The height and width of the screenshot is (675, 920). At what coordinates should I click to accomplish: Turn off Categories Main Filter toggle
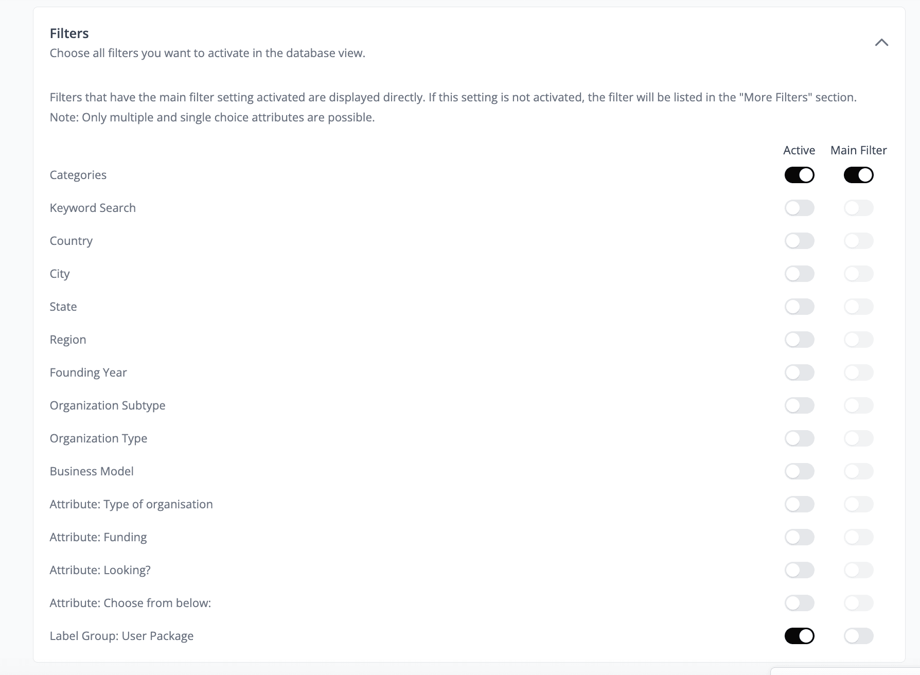tap(858, 175)
